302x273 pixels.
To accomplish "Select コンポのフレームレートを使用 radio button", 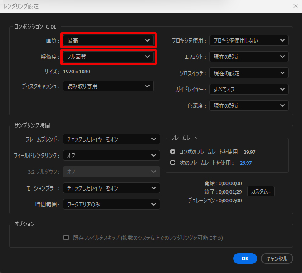I will (173, 152).
